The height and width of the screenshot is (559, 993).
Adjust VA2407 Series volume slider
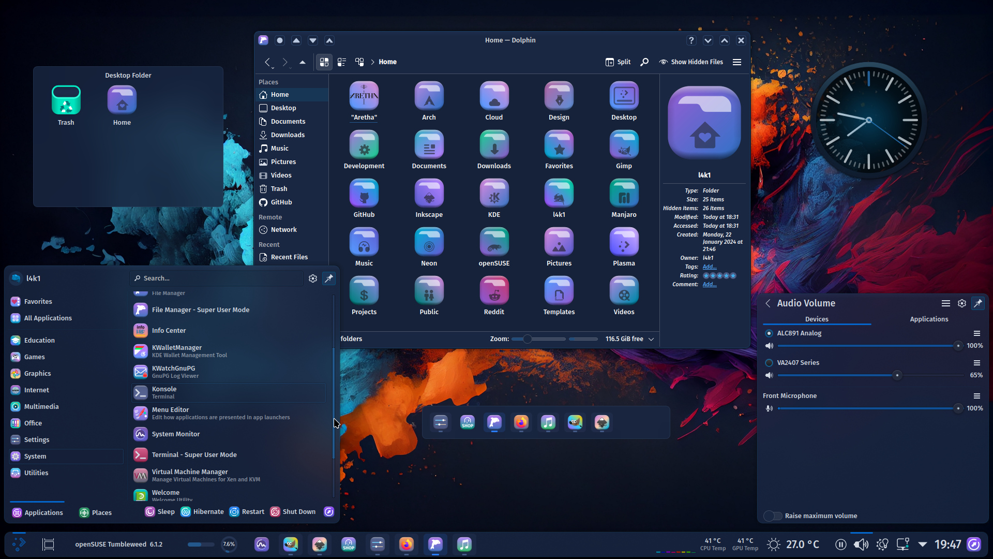[870, 375]
